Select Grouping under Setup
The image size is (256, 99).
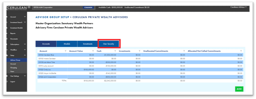[14, 68]
